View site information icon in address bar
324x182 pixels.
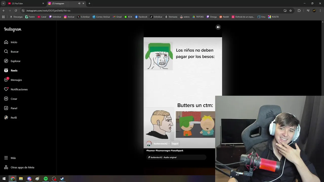pos(23,11)
